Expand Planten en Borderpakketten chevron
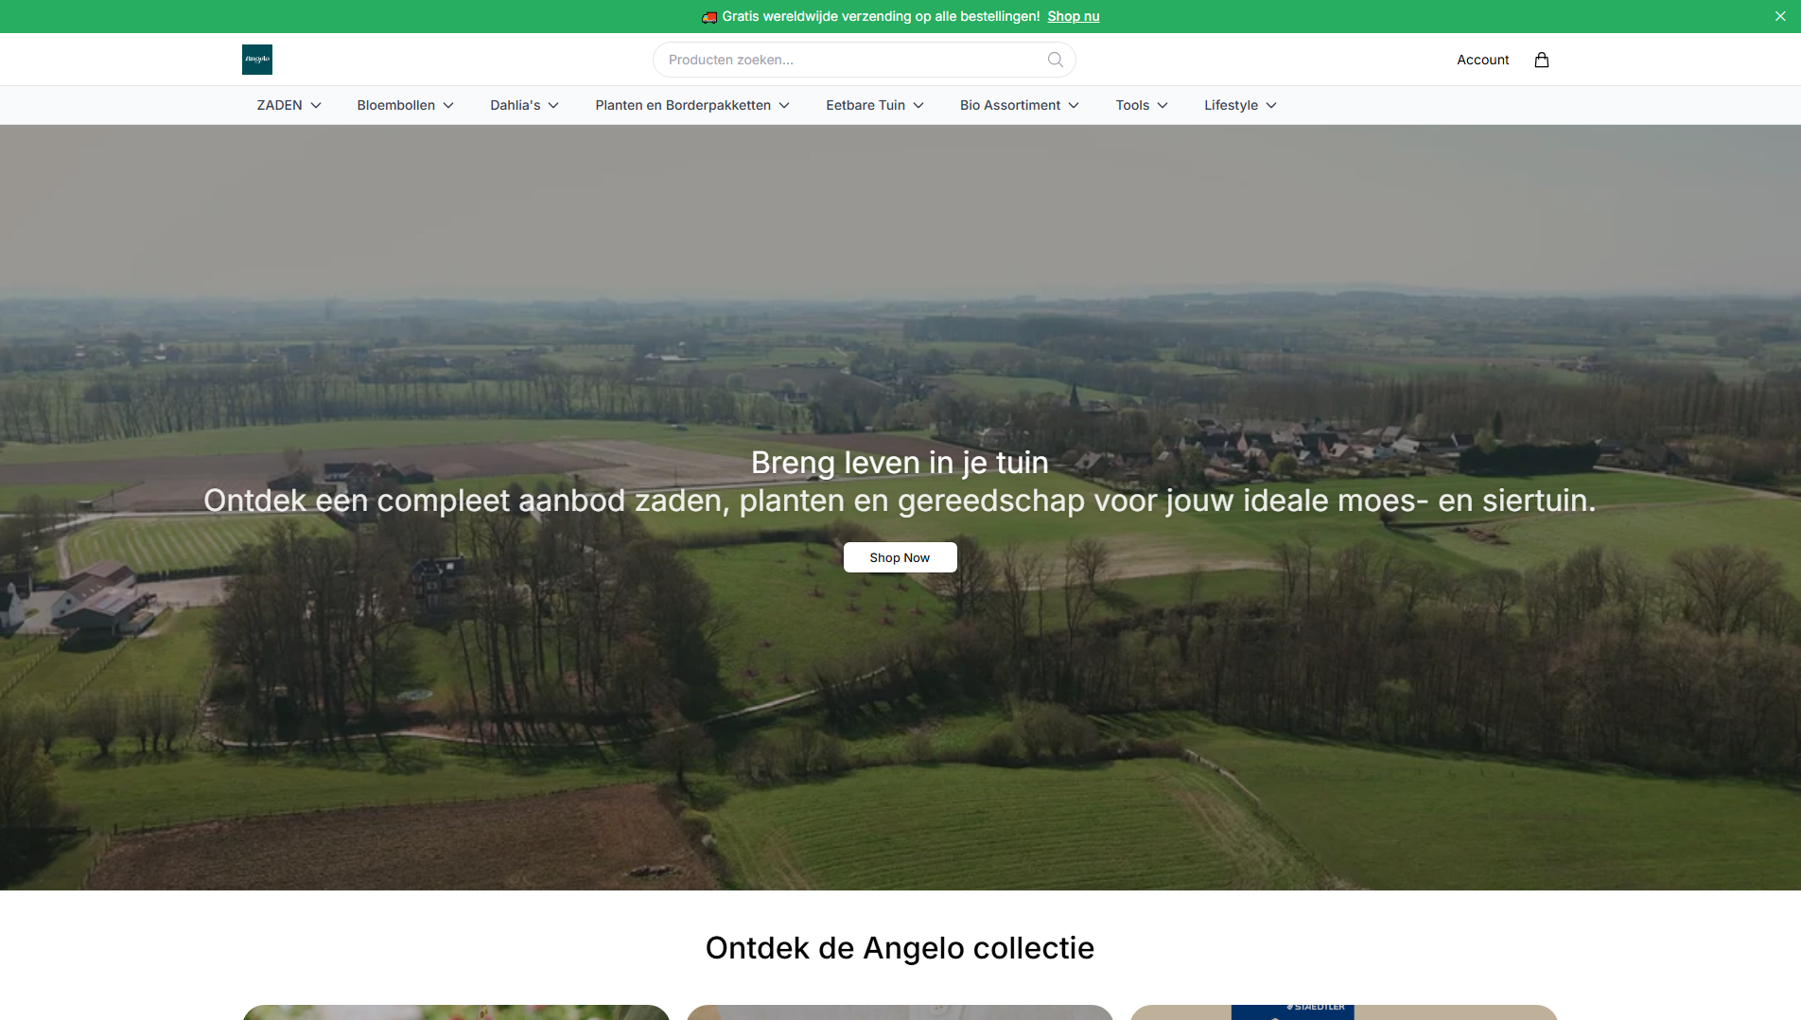Image resolution: width=1801 pixels, height=1020 pixels. [x=784, y=105]
